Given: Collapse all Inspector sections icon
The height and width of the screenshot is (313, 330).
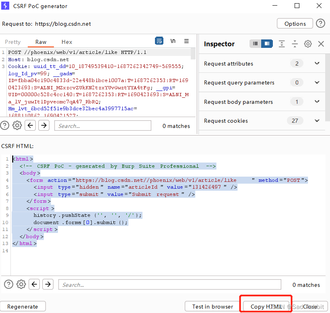Looking at the screenshot, I should click(x=295, y=44).
